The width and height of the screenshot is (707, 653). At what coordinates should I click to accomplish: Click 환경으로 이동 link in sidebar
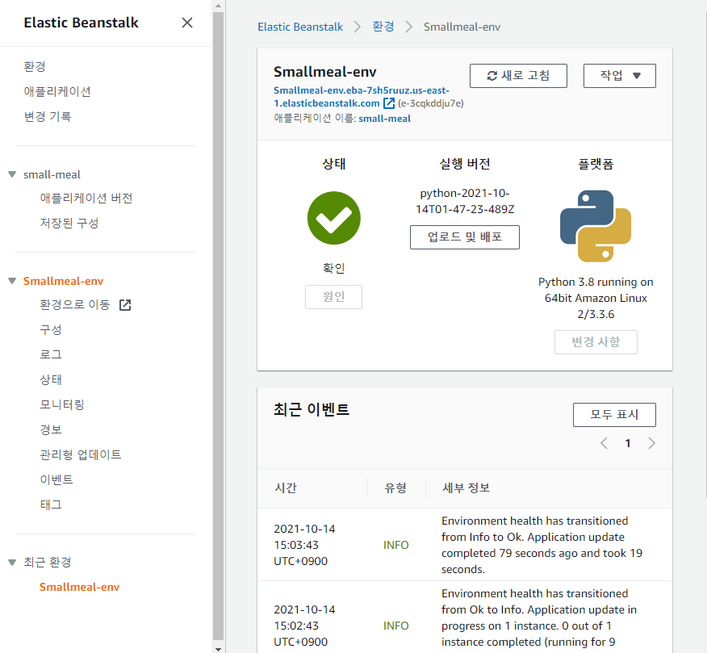(75, 305)
